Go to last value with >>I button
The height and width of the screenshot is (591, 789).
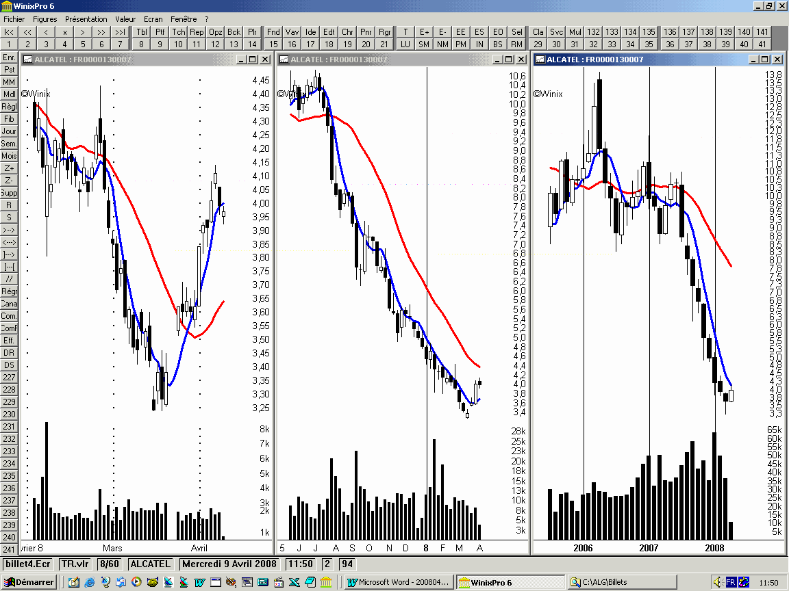pyautogui.click(x=120, y=31)
